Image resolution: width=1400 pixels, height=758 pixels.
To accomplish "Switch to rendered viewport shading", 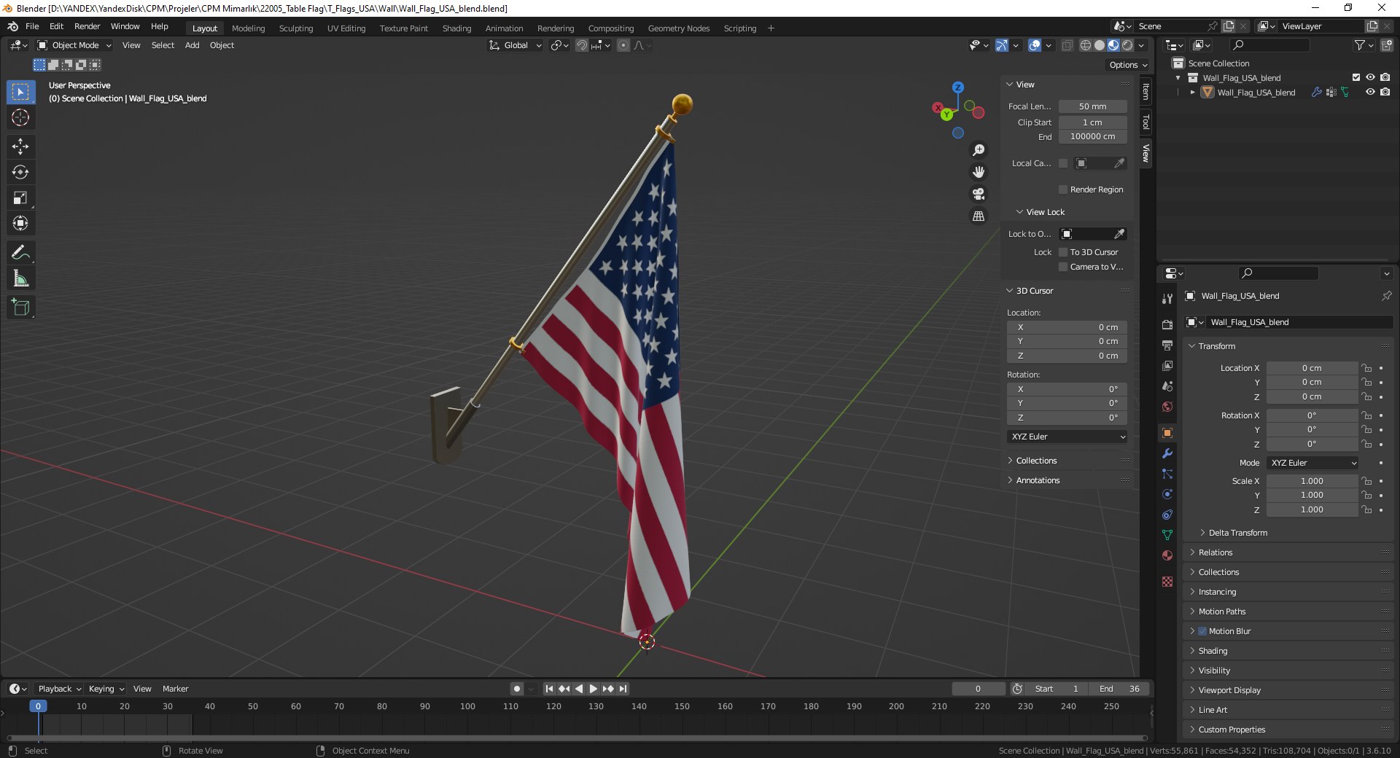I will [1127, 45].
